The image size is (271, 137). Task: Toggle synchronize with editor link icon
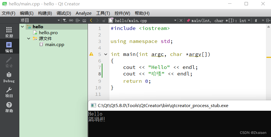71,21
